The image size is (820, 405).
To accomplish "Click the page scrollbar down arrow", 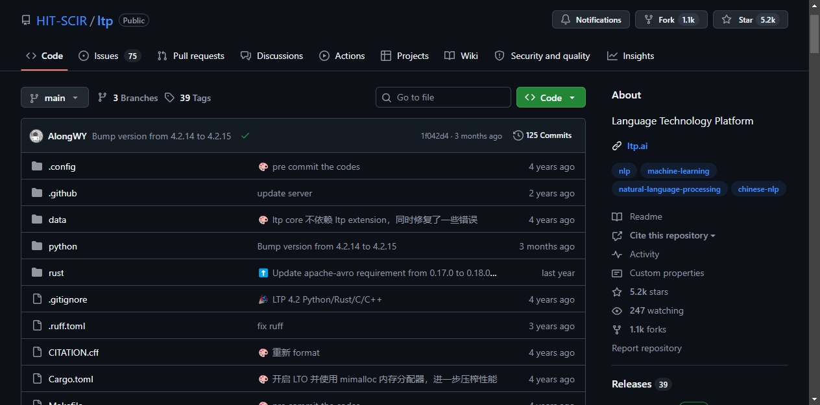I will [x=814, y=399].
